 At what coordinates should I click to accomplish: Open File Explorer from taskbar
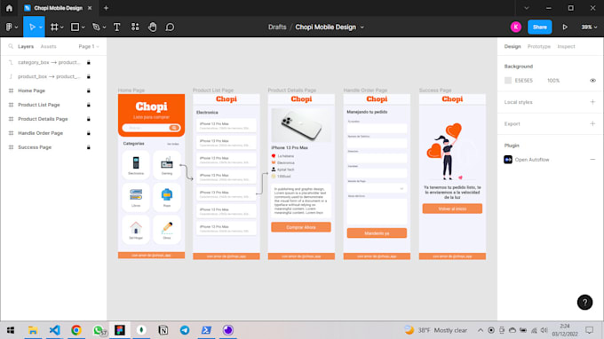(33, 330)
